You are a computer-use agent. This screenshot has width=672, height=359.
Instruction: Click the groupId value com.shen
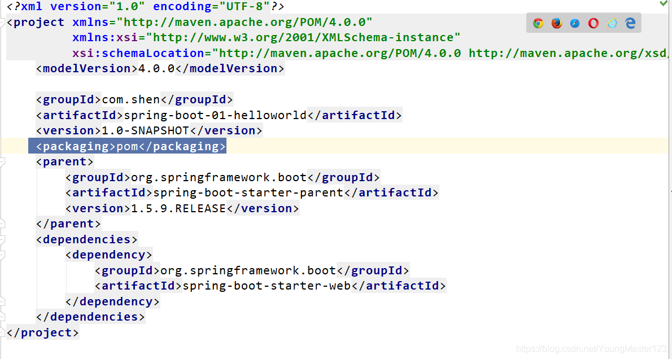pyautogui.click(x=130, y=100)
